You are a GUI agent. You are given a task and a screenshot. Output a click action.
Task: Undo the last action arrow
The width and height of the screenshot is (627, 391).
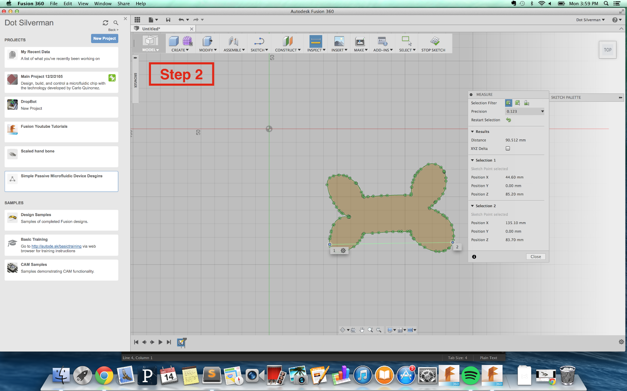(181, 20)
